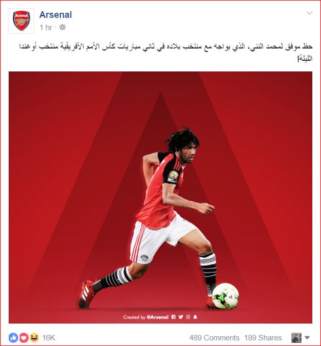Click the commenting-as profile thumbnail

pyautogui.click(x=297, y=338)
